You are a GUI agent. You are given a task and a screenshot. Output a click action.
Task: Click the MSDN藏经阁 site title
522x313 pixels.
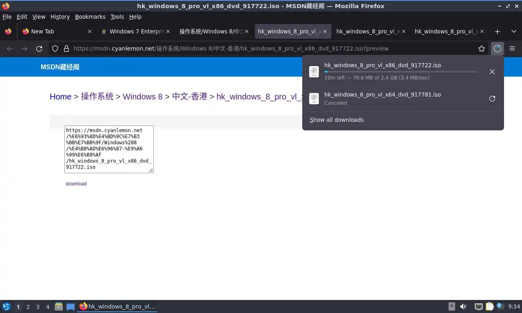[60, 67]
